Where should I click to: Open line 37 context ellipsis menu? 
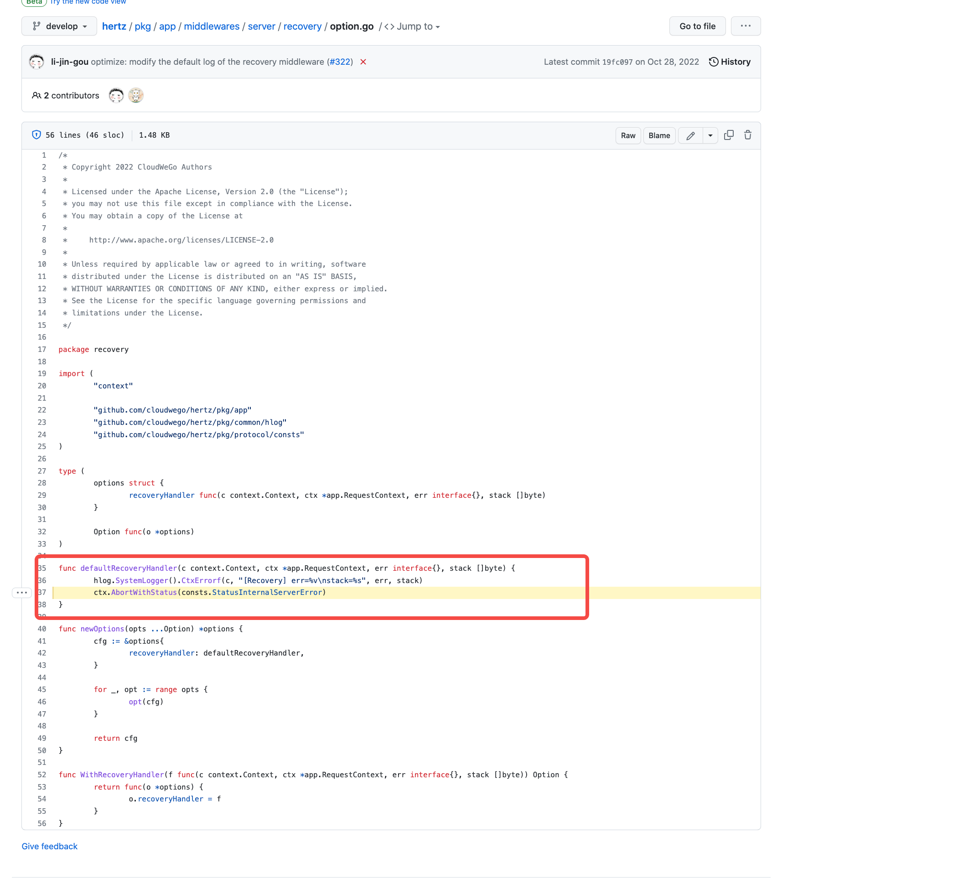22,593
